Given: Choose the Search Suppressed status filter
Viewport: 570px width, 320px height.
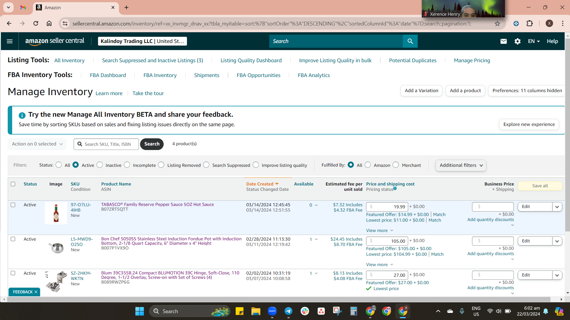Looking at the screenshot, I should tap(206, 165).
